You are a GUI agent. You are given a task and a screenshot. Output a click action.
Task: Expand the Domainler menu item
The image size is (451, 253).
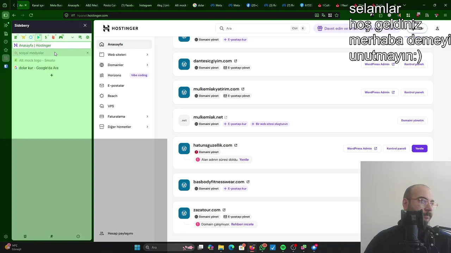coord(124,65)
